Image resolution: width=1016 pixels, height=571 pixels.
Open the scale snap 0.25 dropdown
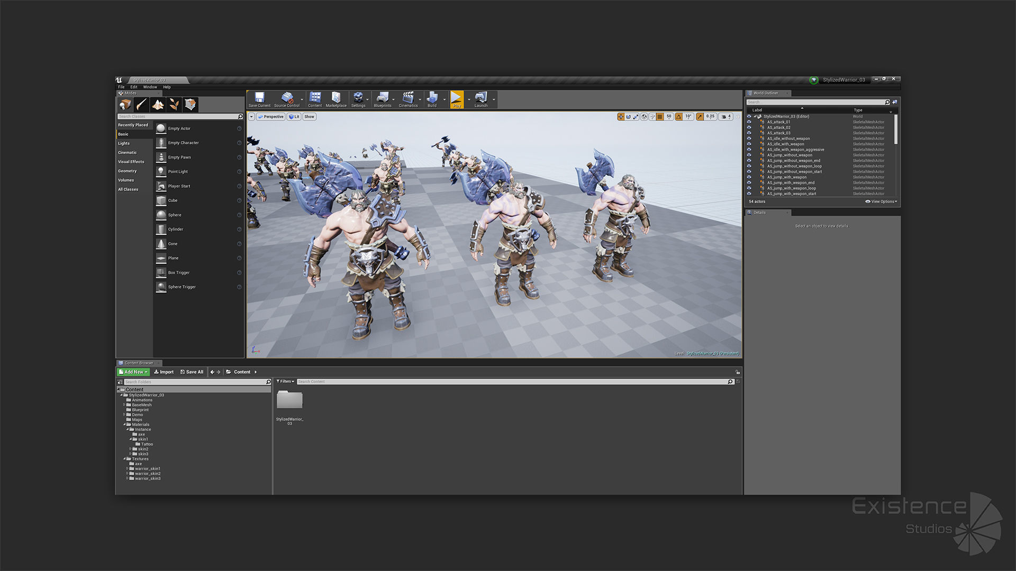click(x=711, y=117)
